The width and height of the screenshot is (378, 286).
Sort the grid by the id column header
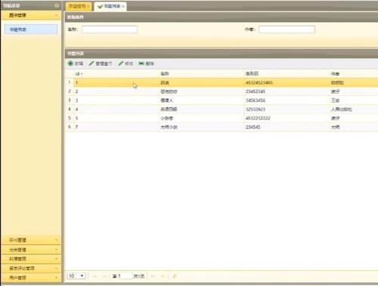point(116,74)
